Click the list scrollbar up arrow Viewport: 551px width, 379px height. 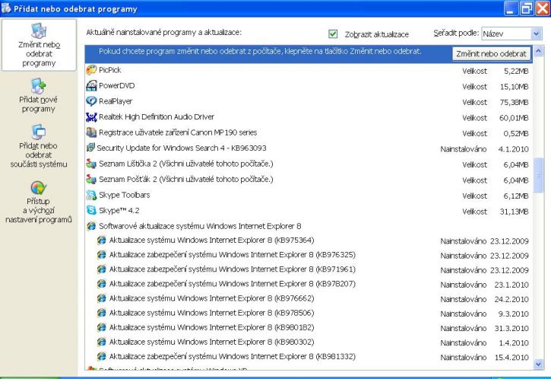538,52
